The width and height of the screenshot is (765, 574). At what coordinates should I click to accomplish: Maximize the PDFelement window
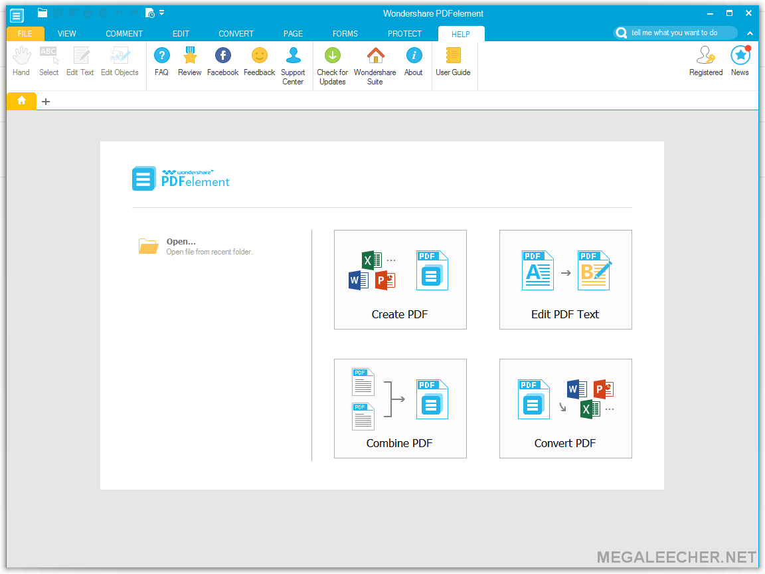(729, 13)
